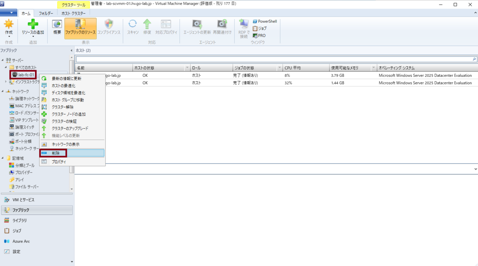This screenshot has height=266, width=478.
Task: Choose ネットワークの表示 from context menu
Action: pos(72,144)
